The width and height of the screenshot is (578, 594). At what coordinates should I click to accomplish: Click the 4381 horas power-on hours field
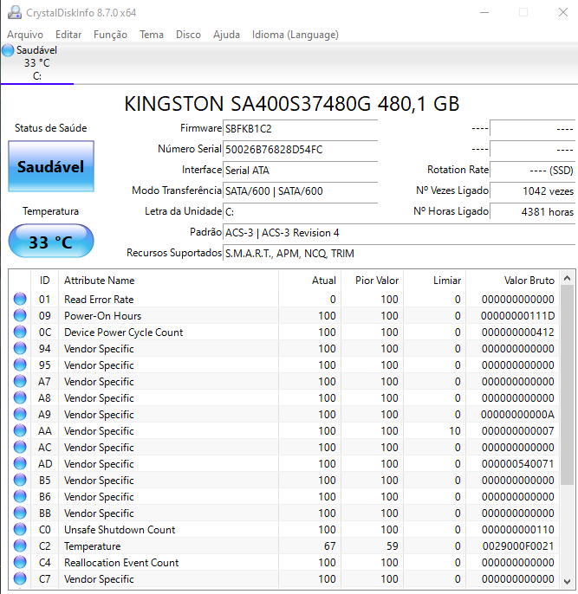pos(533,212)
